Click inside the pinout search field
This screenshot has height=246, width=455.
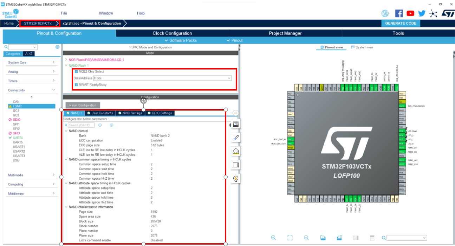click(406, 238)
